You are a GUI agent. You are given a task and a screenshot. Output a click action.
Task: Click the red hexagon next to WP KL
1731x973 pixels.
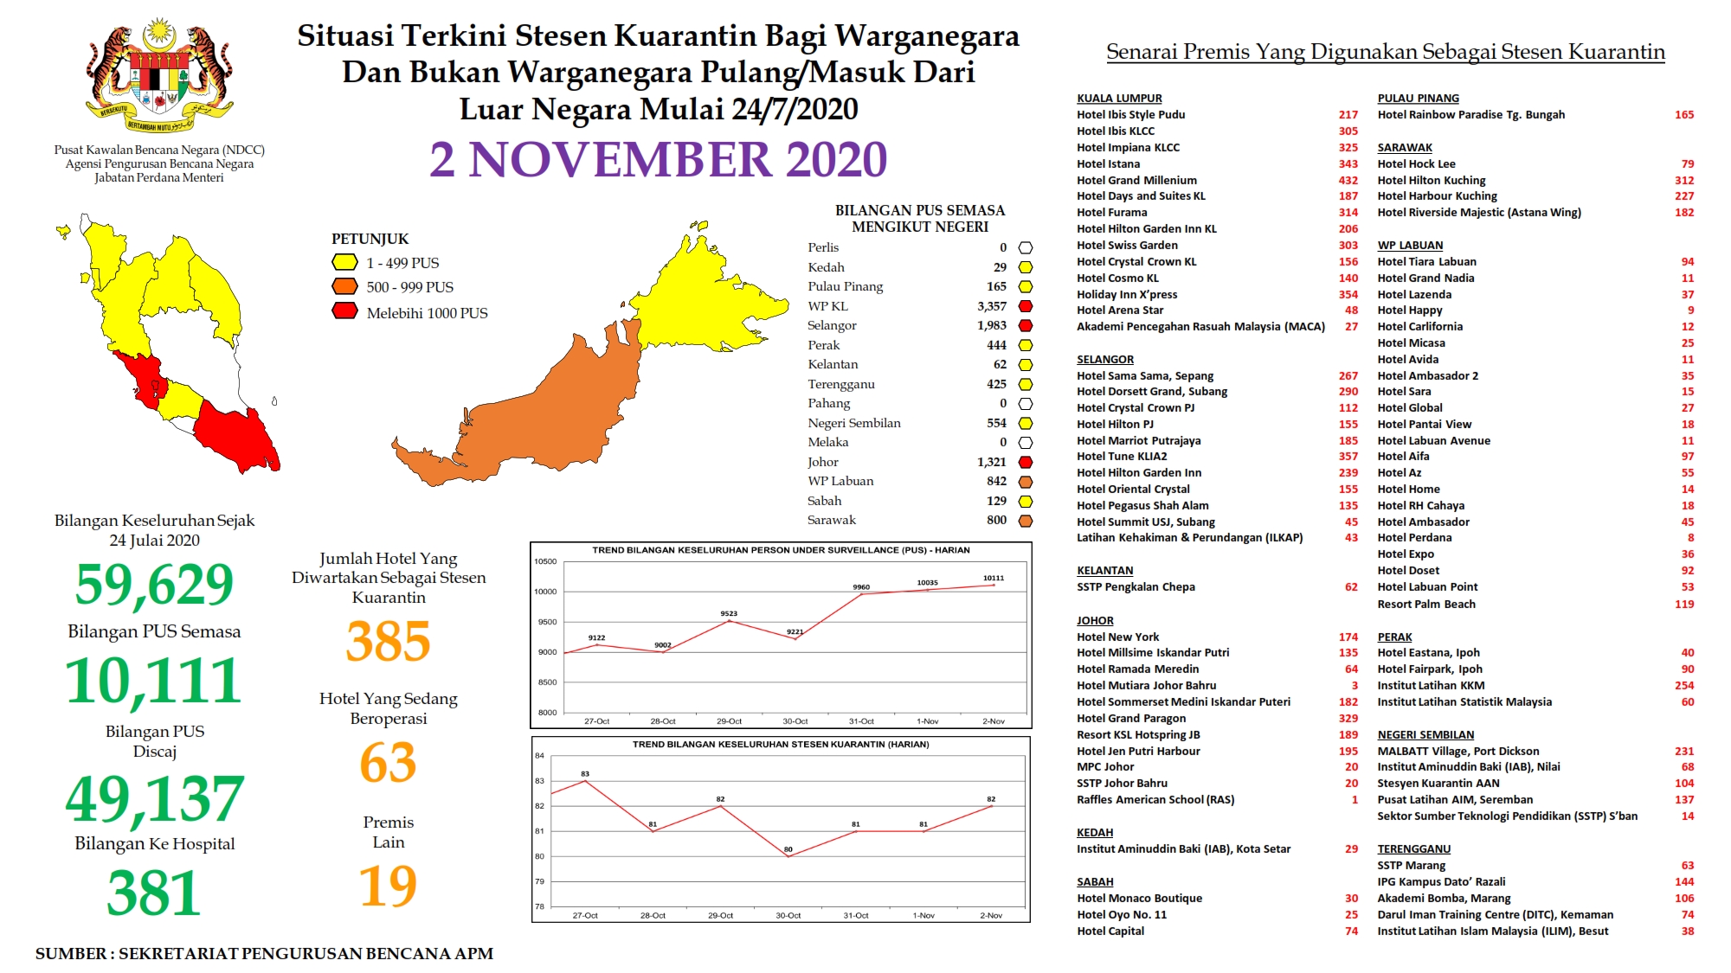pyautogui.click(x=1026, y=306)
